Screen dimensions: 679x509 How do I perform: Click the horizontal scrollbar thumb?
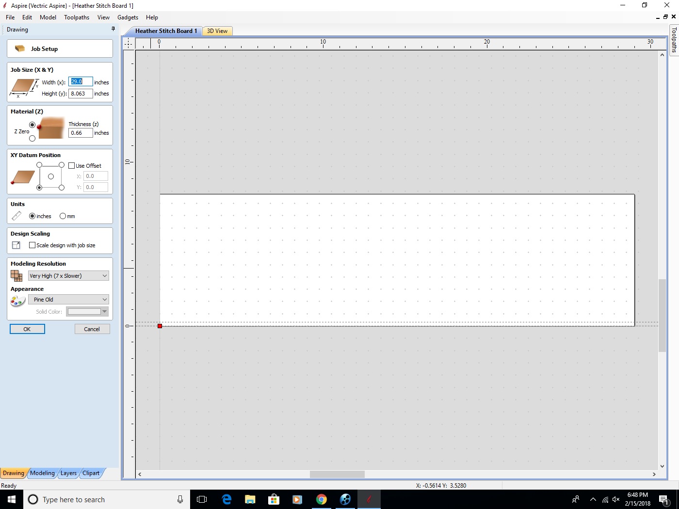point(337,474)
